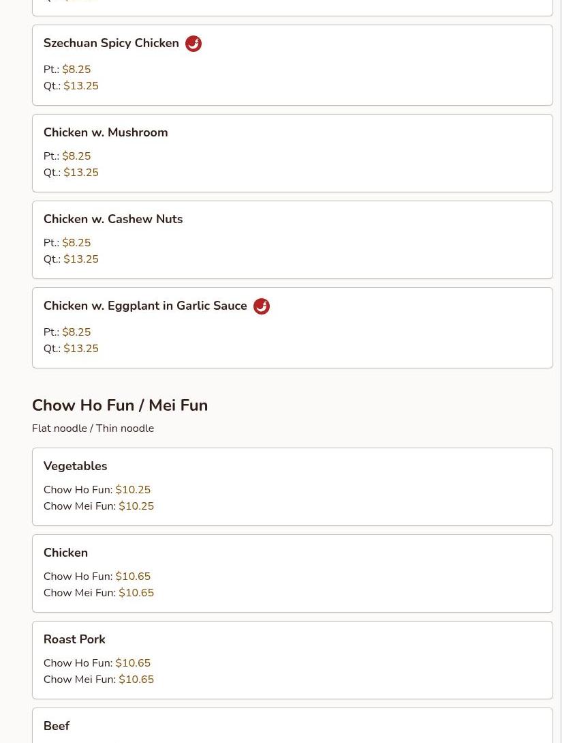Choose Chicken w. Eggplant in Garlic Sauce

145,306
